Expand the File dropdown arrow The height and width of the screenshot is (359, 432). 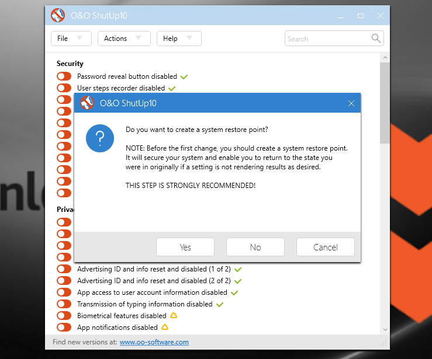click(x=80, y=38)
